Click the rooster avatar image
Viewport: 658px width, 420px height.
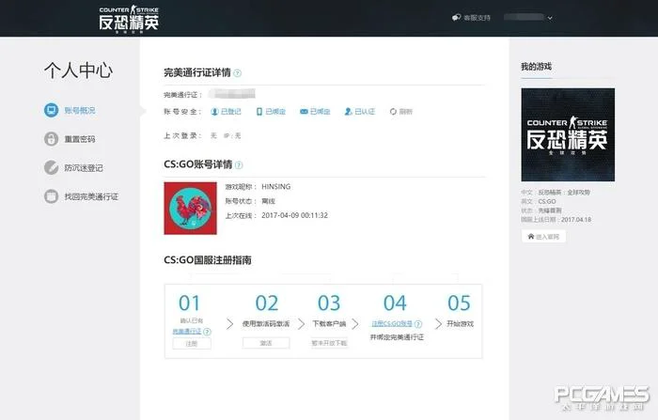pyautogui.click(x=191, y=208)
